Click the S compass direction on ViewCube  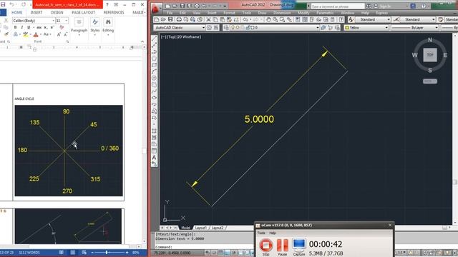pos(430,70)
